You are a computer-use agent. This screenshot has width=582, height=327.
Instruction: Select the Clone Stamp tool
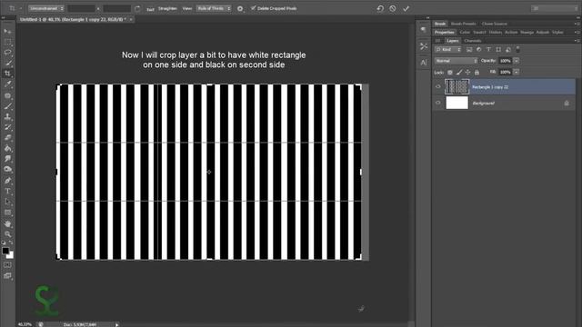point(7,116)
